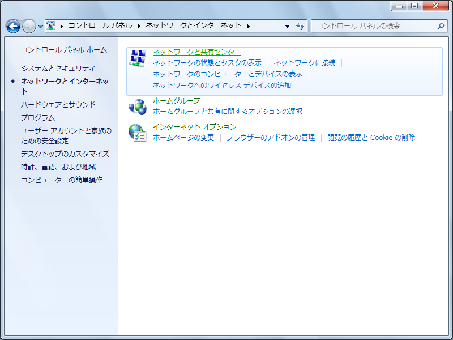Click the greyed Forward arrow button
The image size is (453, 340).
click(29, 26)
